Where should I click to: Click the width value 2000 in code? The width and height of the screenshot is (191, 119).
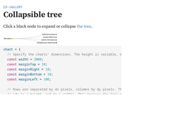(x=38, y=59)
